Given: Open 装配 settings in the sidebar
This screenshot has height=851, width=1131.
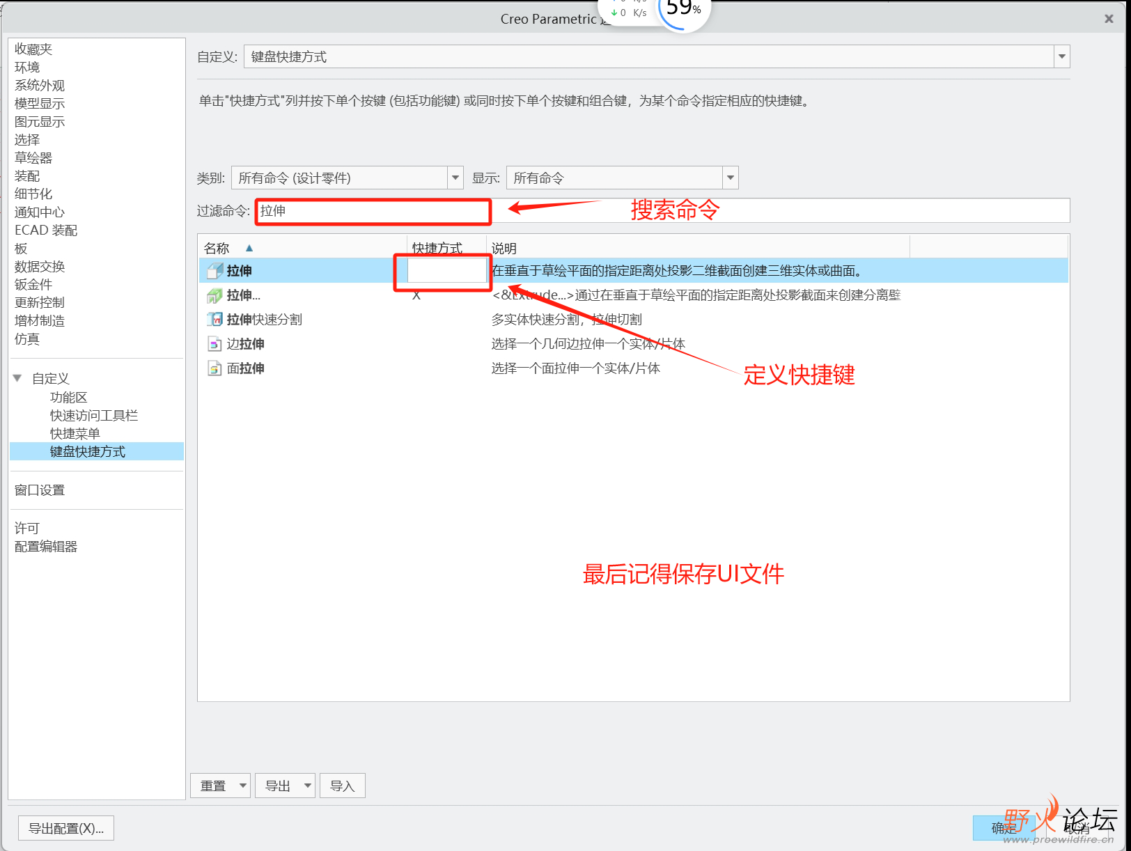Looking at the screenshot, I should (27, 175).
